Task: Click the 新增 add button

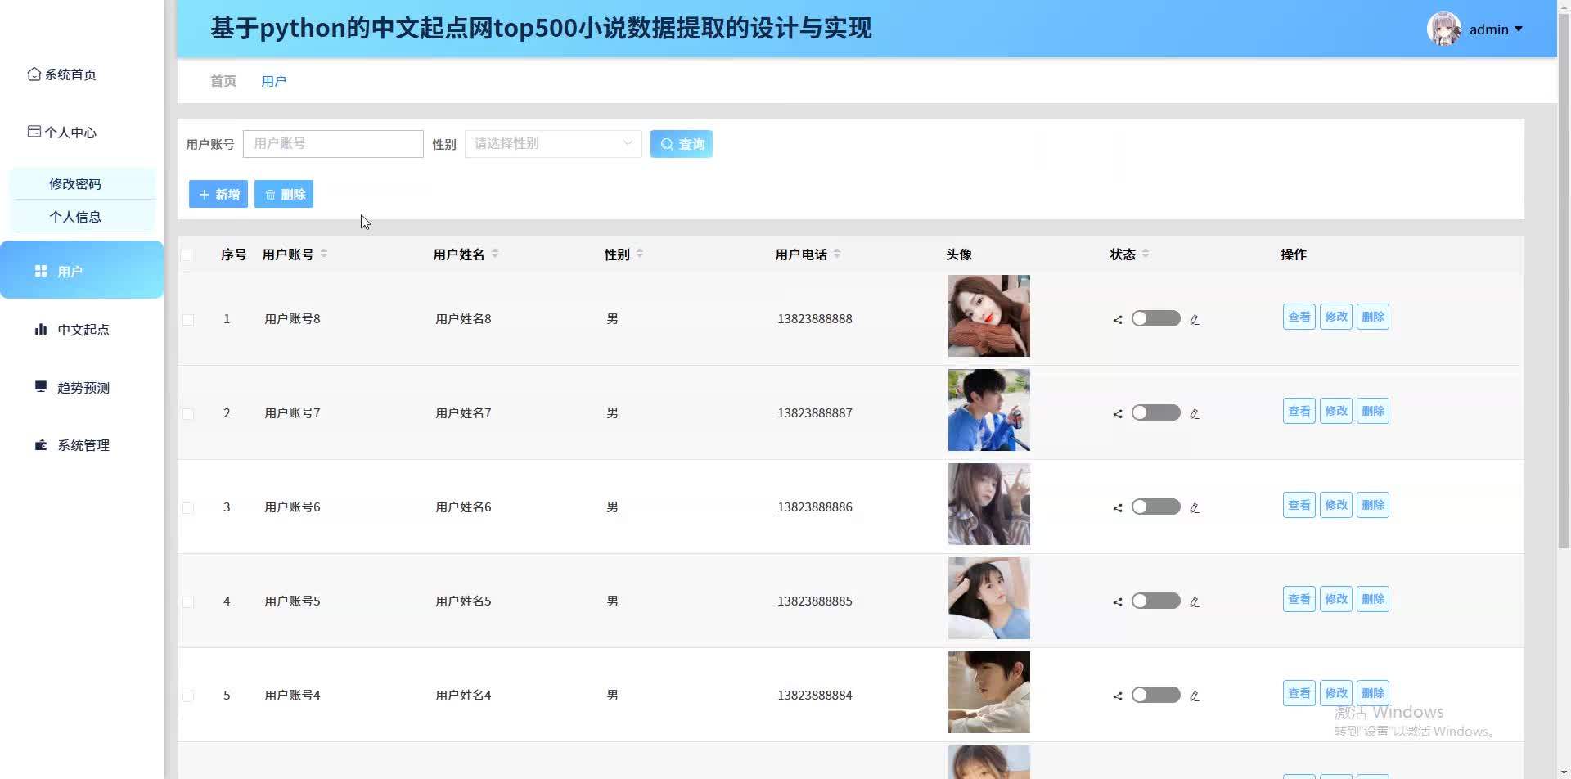Action: (x=218, y=195)
